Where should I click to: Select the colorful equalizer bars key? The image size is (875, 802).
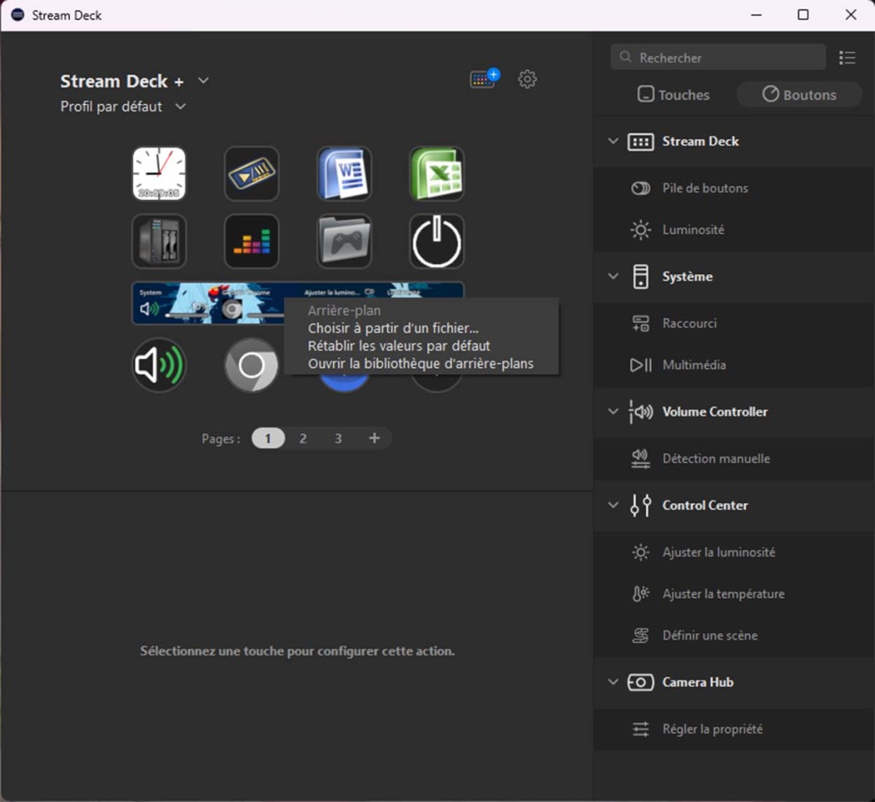point(251,241)
